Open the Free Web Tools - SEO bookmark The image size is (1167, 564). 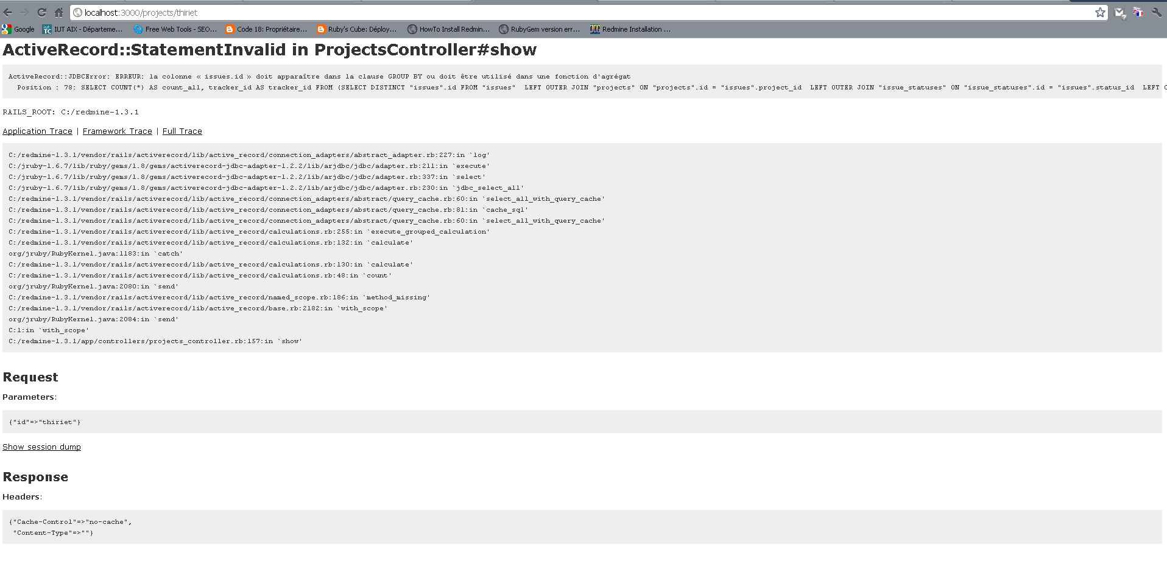[175, 29]
